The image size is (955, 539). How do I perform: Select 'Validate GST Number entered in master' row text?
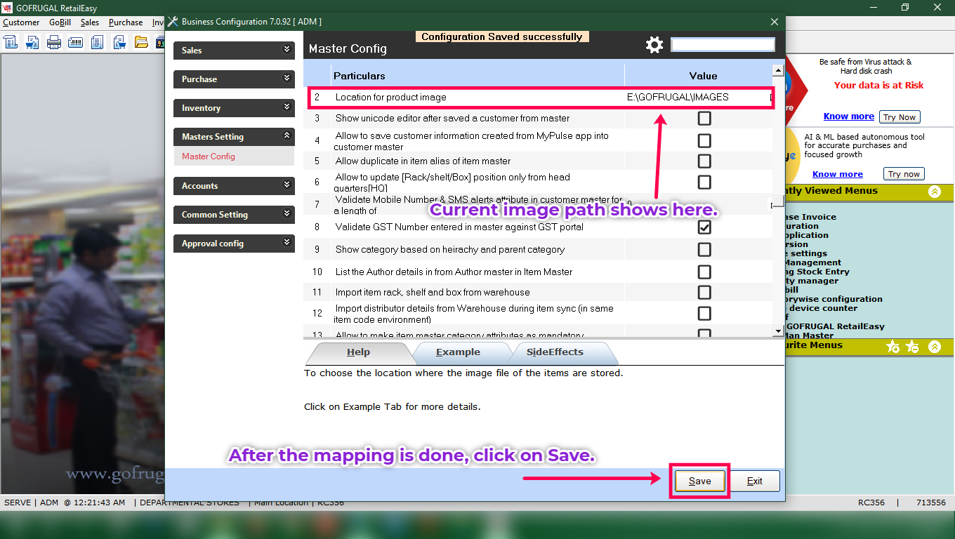[x=459, y=227]
